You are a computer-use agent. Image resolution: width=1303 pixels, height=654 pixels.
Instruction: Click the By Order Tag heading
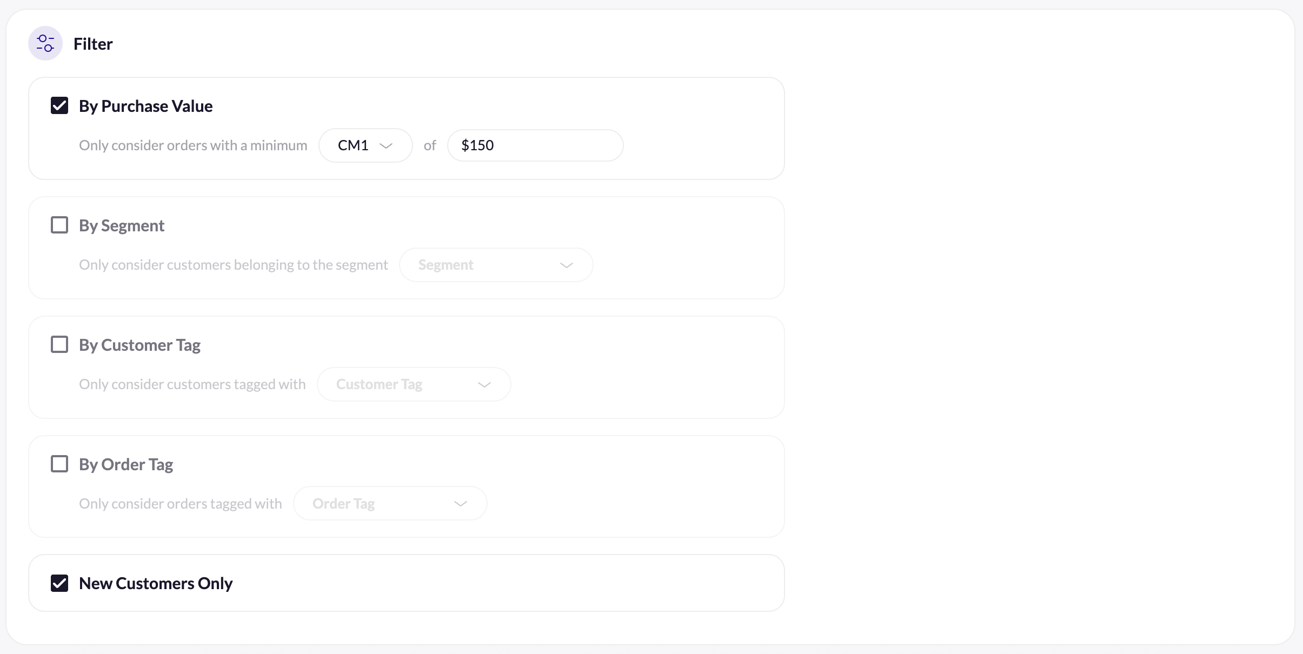point(125,464)
